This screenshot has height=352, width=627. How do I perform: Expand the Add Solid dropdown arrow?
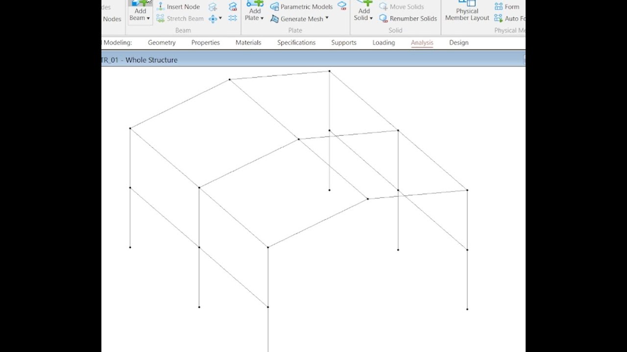coord(371,19)
